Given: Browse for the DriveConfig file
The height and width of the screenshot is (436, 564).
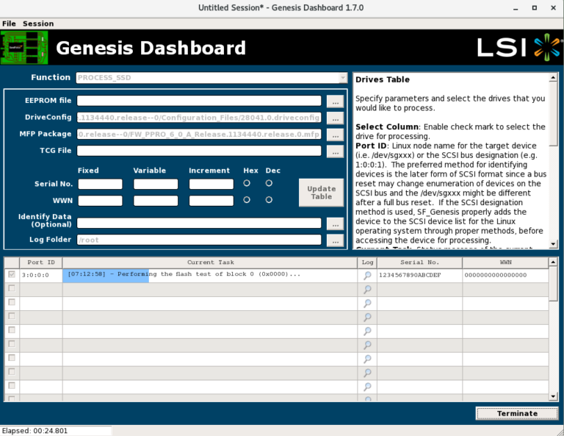Looking at the screenshot, I should point(334,118).
